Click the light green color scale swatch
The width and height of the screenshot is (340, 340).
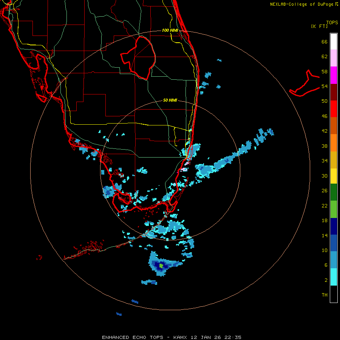(x=334, y=209)
